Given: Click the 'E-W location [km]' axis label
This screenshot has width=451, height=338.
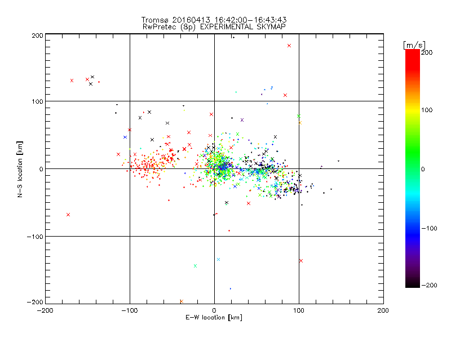Looking at the screenshot, I should (x=214, y=317).
